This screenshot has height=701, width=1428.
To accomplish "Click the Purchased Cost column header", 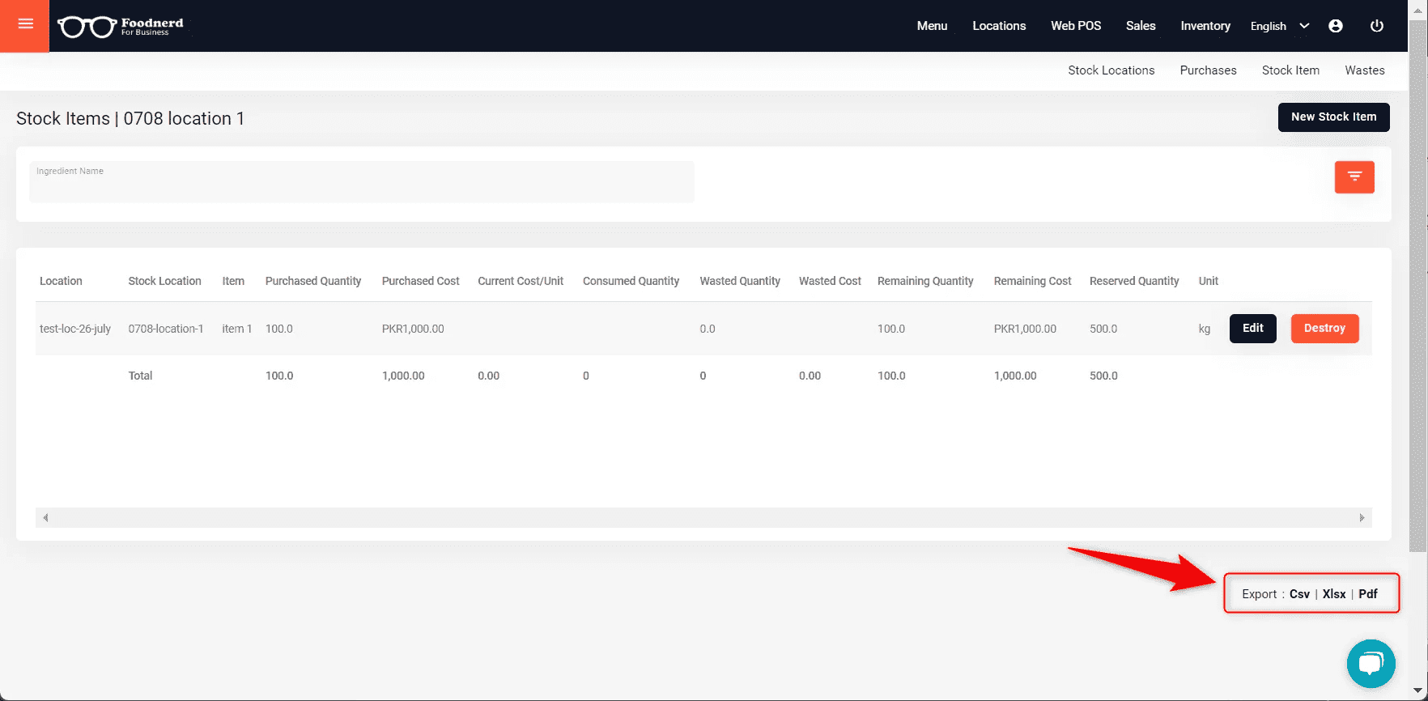I will click(x=420, y=281).
